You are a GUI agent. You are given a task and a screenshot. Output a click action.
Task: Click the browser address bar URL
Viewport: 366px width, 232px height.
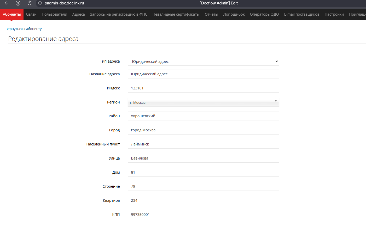point(64,3)
